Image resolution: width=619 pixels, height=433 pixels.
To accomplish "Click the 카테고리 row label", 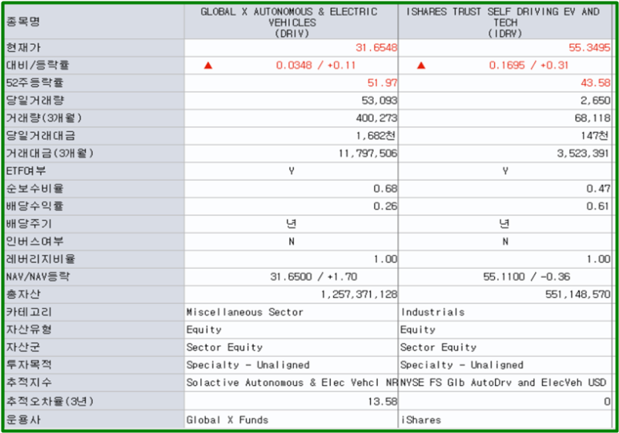I will click(29, 312).
